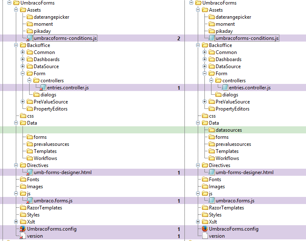The height and width of the screenshot is (241, 306).
Task: Select 'daterangepicker' folder in right pane
Action: pos(234,17)
